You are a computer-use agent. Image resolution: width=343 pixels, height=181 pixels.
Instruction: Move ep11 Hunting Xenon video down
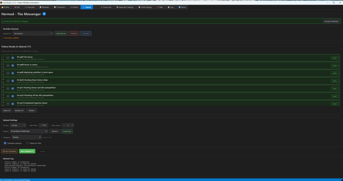(x=3, y=90)
